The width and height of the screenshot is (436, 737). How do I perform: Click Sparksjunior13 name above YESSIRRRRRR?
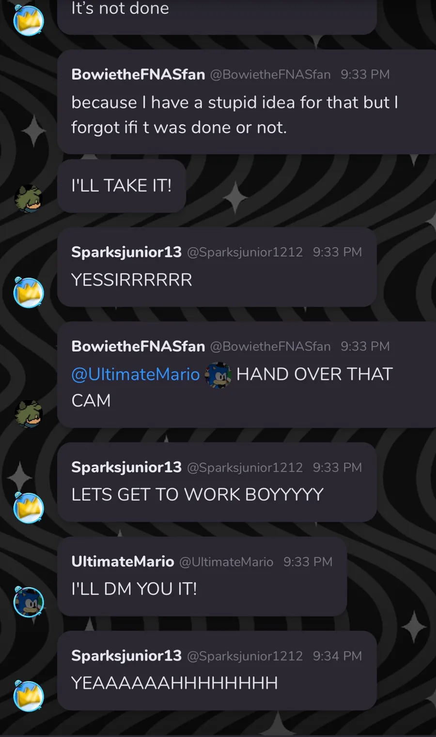126,252
